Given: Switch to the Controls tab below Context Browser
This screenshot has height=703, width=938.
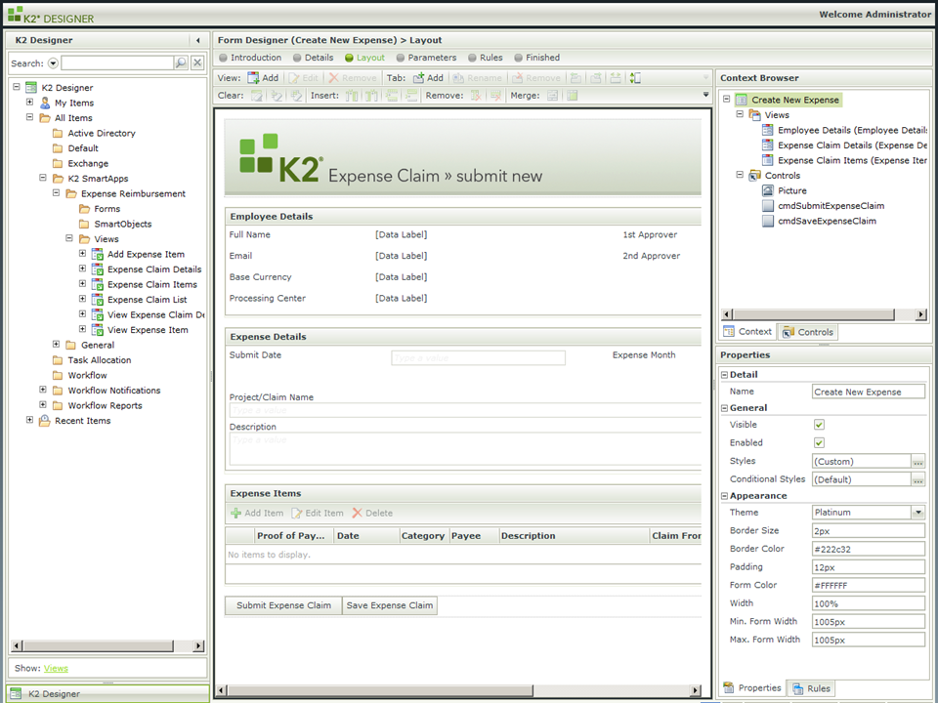Looking at the screenshot, I should (808, 332).
